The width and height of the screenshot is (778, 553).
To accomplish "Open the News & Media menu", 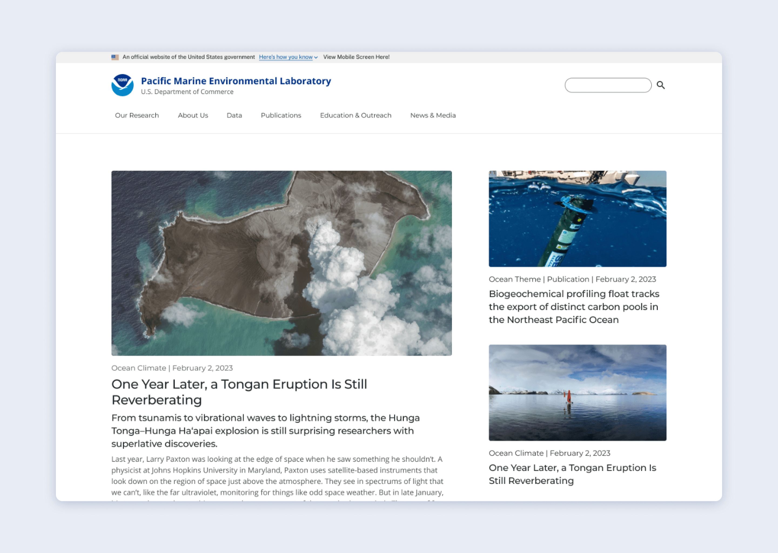I will click(x=432, y=116).
